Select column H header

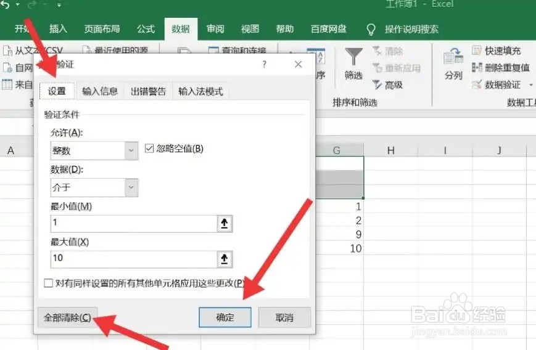click(390, 150)
